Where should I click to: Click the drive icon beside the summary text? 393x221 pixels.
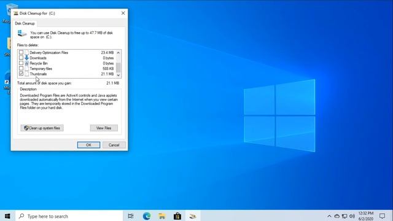[x=22, y=33]
